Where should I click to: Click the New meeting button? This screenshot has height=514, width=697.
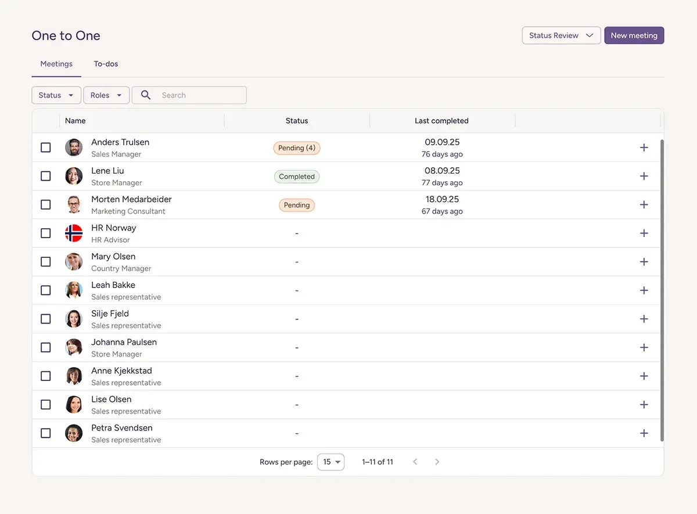634,35
